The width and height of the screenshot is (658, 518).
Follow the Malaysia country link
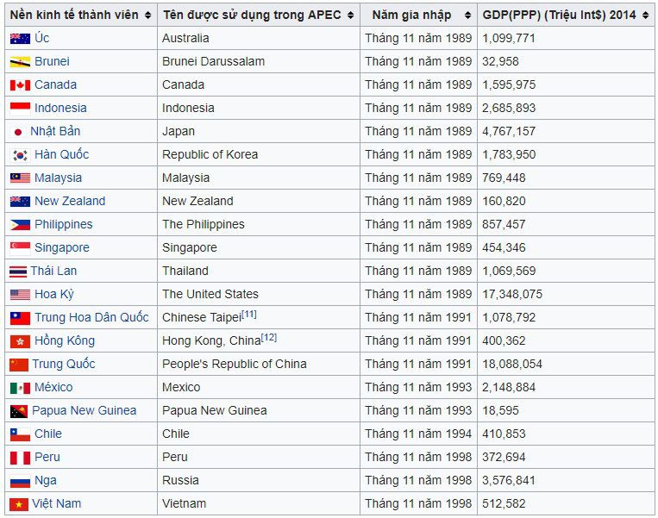(x=59, y=178)
